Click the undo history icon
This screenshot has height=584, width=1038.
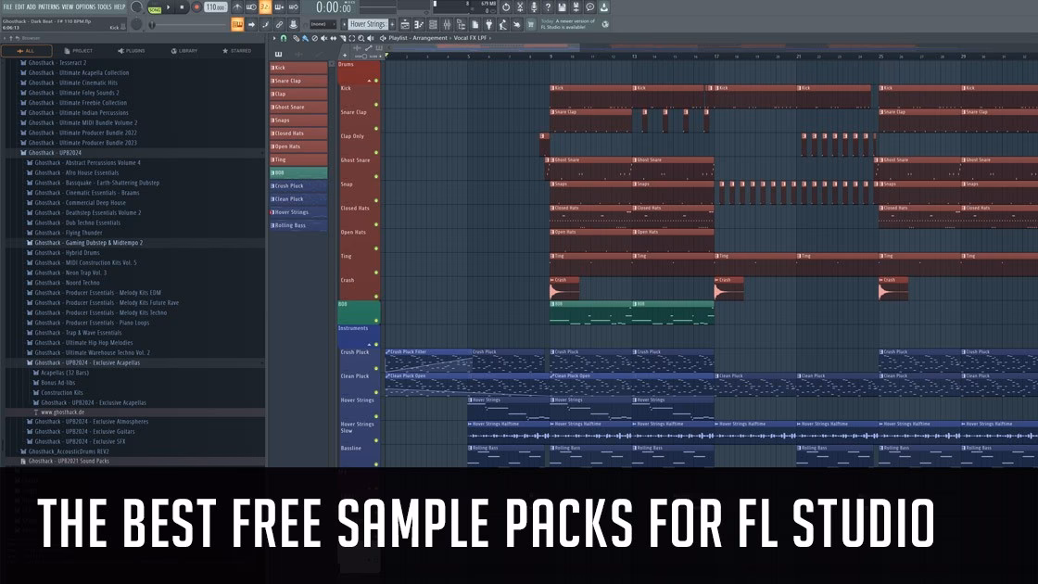point(506,7)
